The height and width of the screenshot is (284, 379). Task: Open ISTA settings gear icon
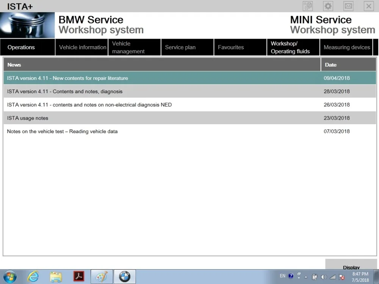point(328,6)
